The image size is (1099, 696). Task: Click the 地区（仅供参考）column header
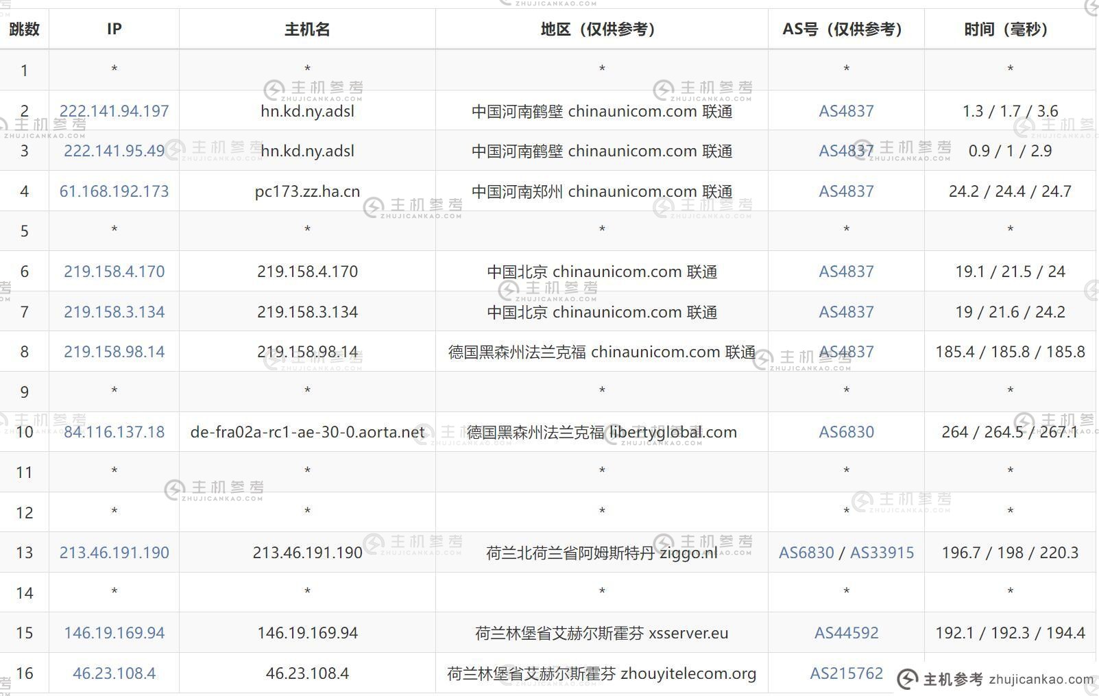(x=602, y=29)
